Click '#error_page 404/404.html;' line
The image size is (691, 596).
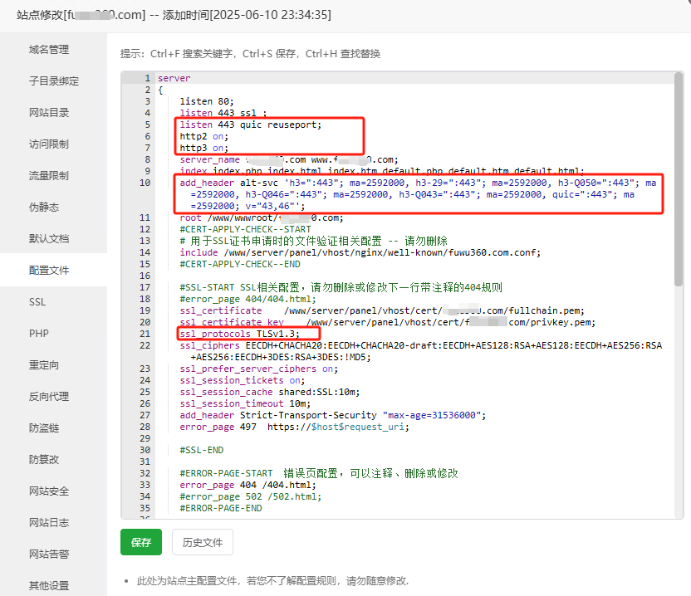coord(247,299)
